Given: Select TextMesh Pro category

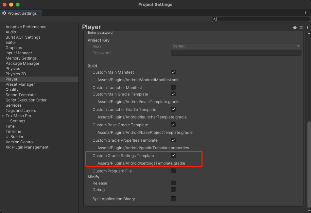Looking at the screenshot, I should pyautogui.click(x=18, y=116).
